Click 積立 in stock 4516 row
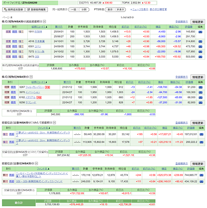The width and height of the screenshot is (207, 208). point(21,41)
